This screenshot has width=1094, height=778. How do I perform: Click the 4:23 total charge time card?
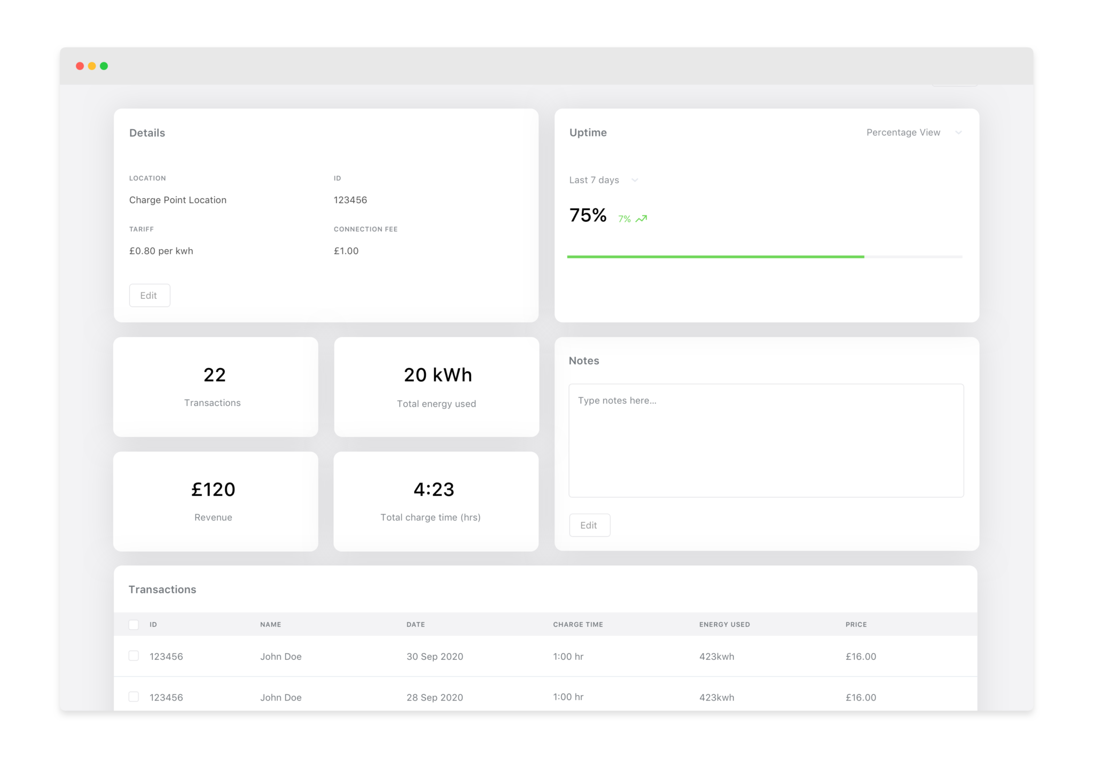436,501
